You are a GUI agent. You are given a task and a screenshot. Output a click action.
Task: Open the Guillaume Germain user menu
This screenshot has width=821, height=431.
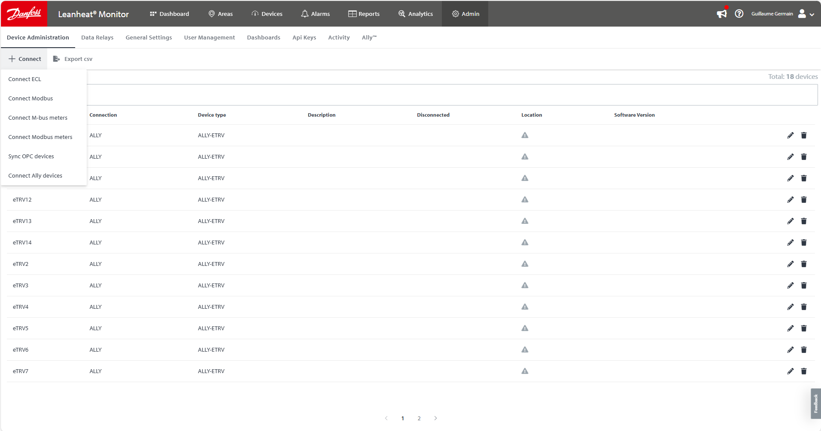tap(782, 14)
